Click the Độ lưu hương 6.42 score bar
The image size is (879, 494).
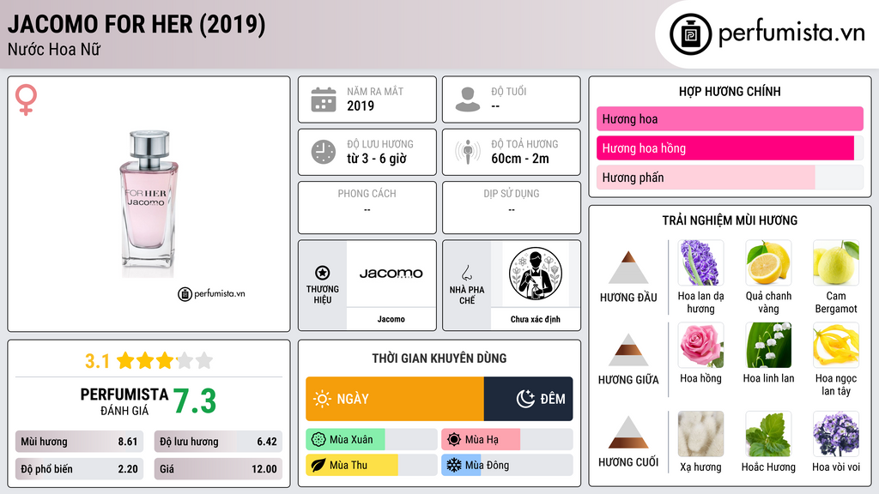point(218,442)
